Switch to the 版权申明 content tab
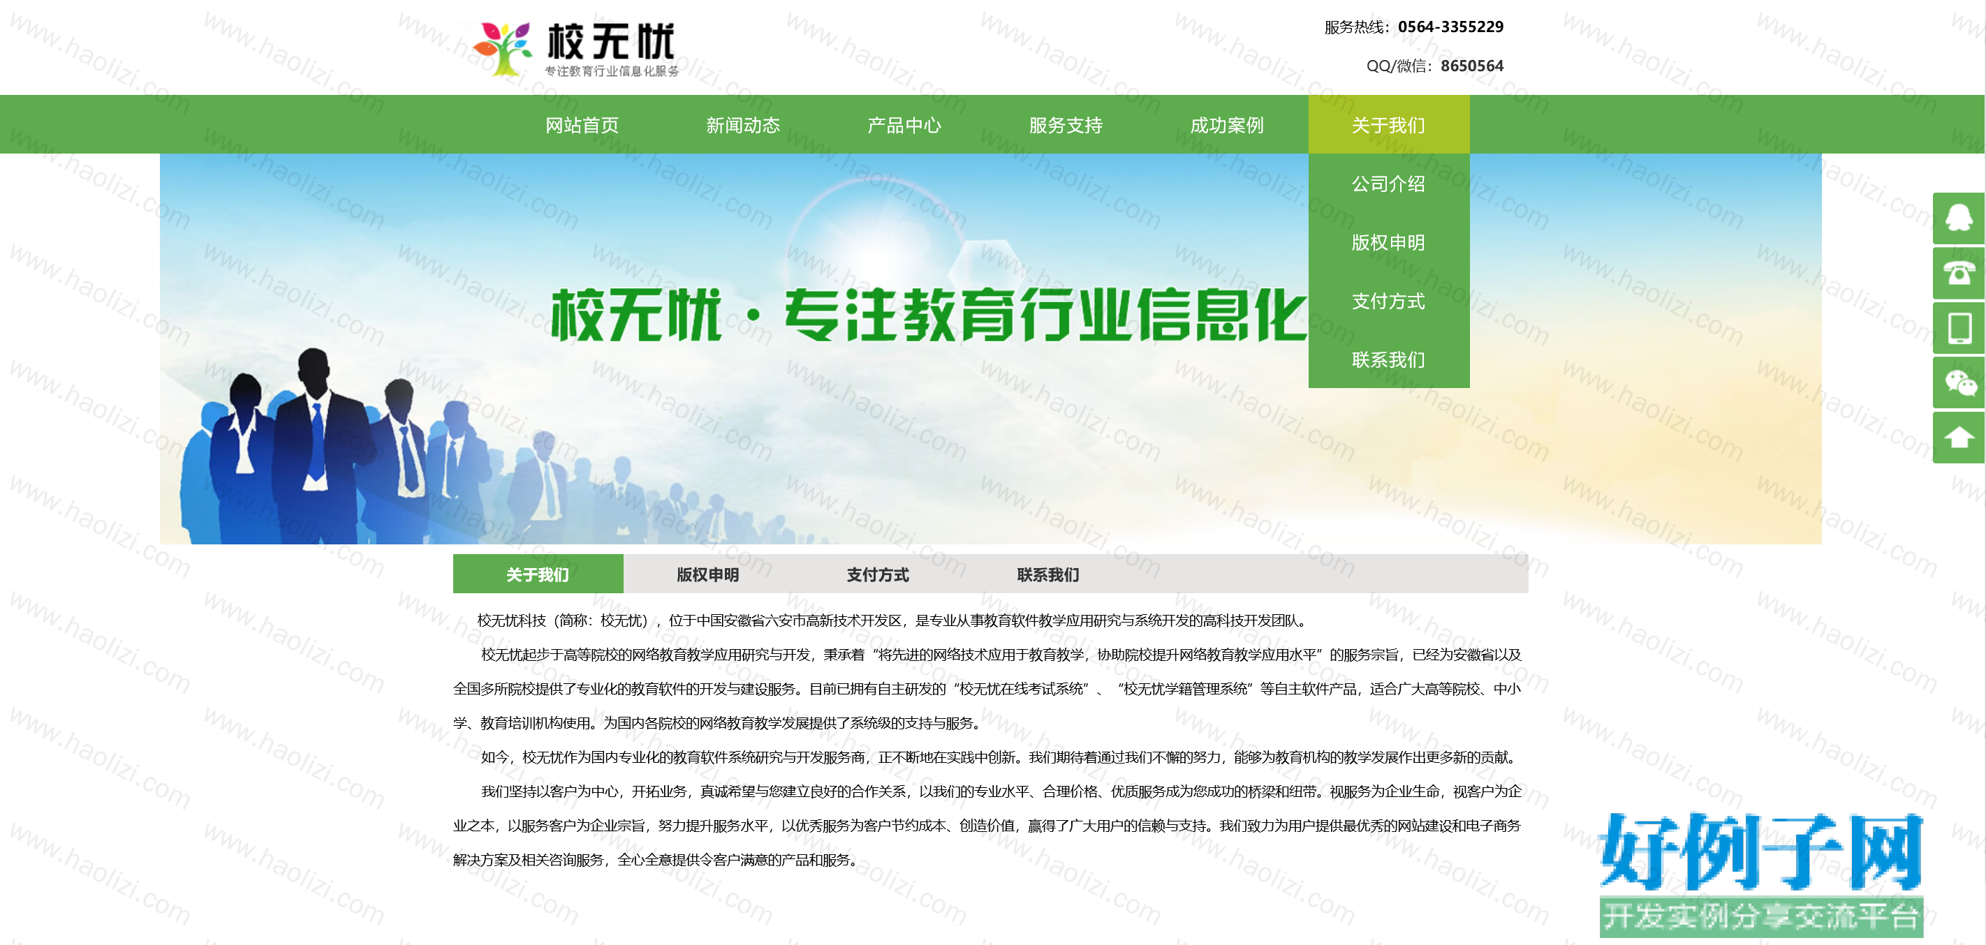1986x945 pixels. 708,574
